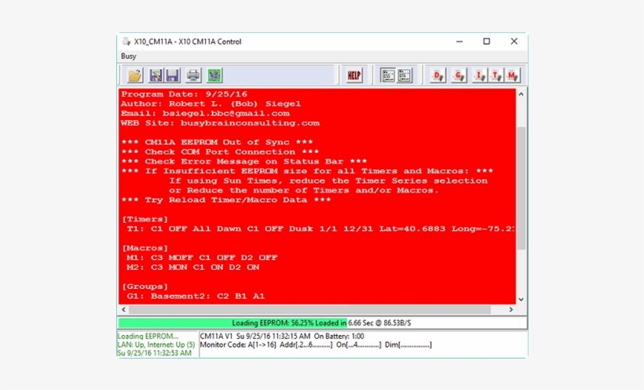The height and width of the screenshot is (390, 644).
Task: Click the 'Program Date: 9/25/16' line
Action: (184, 94)
